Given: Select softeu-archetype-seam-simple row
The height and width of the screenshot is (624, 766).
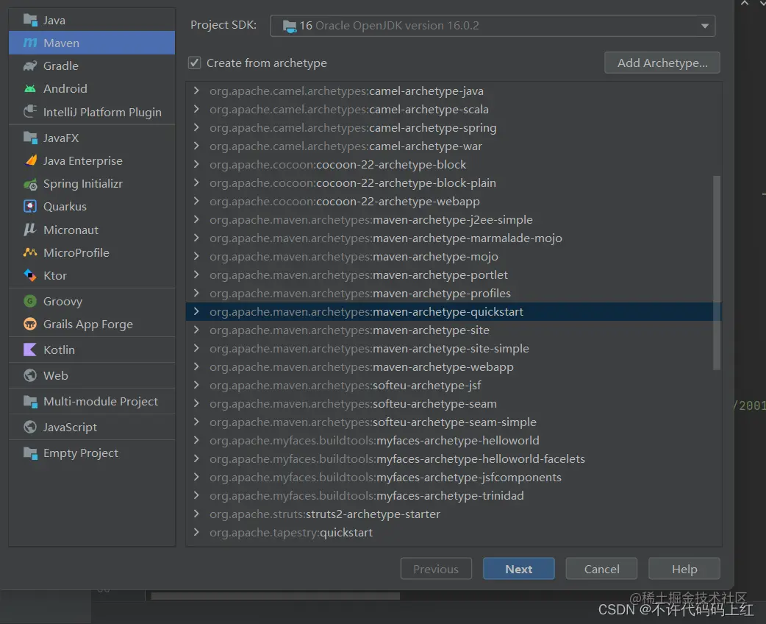Looking at the screenshot, I should (454, 422).
